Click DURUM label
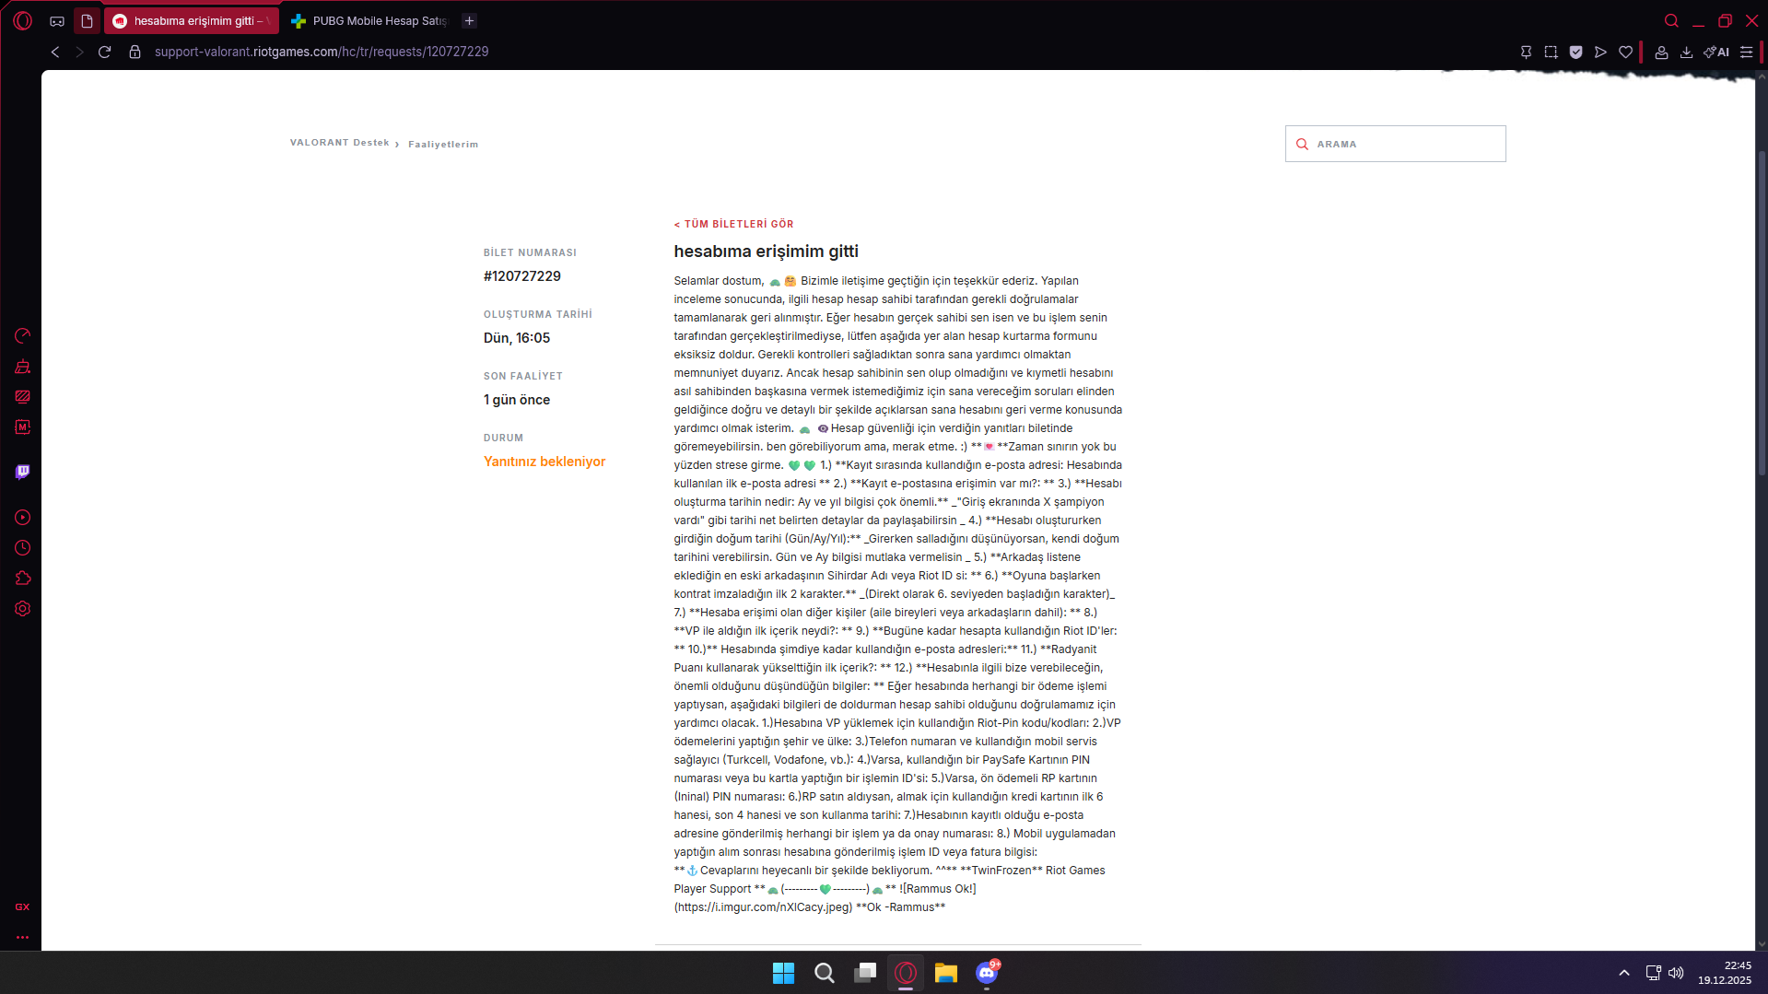 tap(503, 438)
